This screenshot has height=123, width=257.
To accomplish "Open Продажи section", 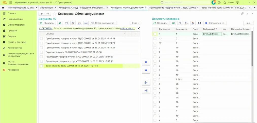I will tap(12, 30).
